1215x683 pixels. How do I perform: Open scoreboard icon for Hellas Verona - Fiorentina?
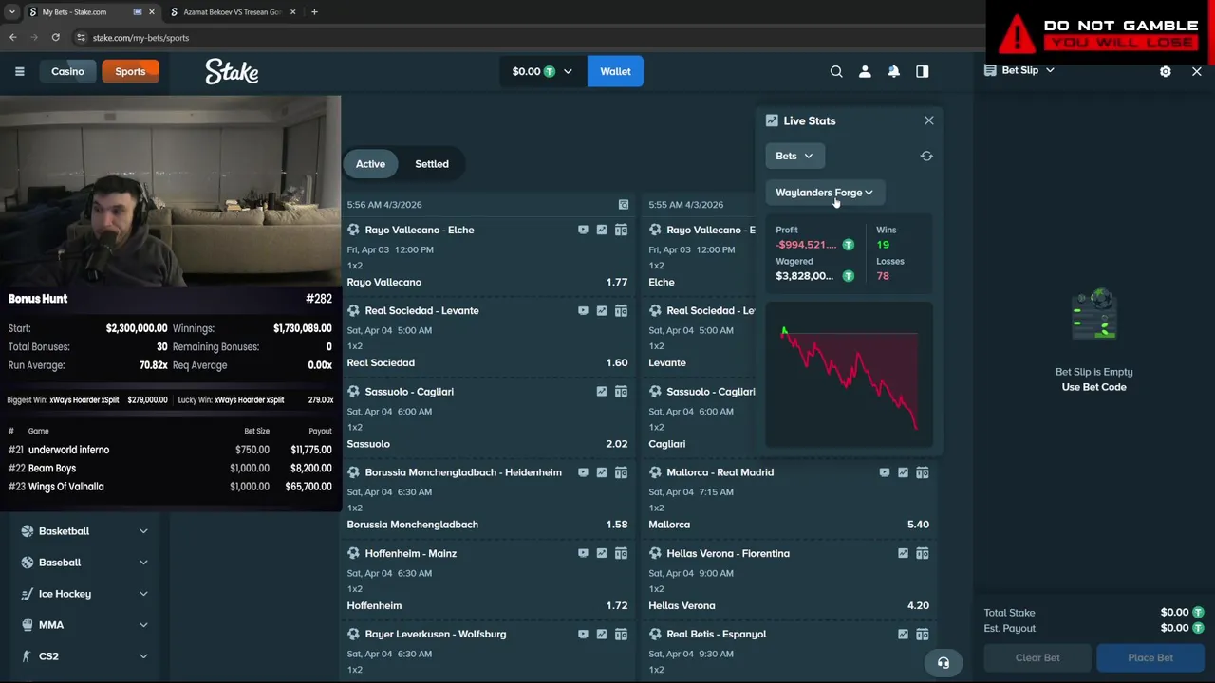[x=922, y=553]
